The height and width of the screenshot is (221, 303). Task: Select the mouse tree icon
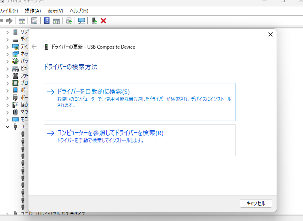point(15,112)
